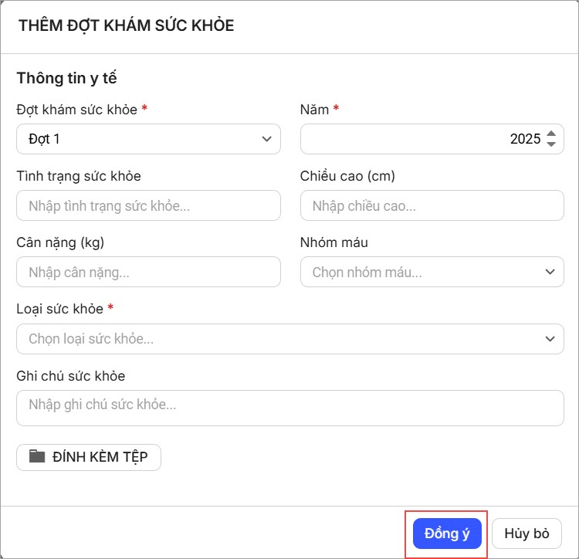Click the Tình trạng sức khỏe input
The width and height of the screenshot is (579, 559).
click(x=148, y=206)
